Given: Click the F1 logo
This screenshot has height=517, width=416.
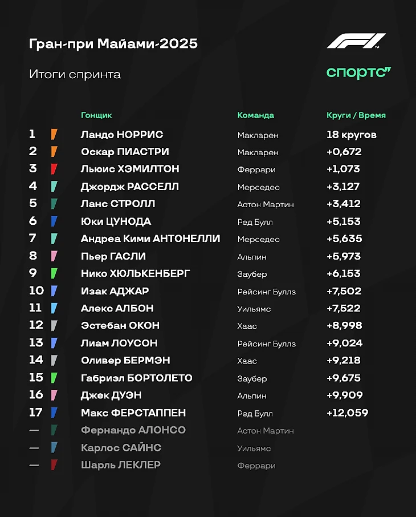Looking at the screenshot, I should click(x=356, y=42).
